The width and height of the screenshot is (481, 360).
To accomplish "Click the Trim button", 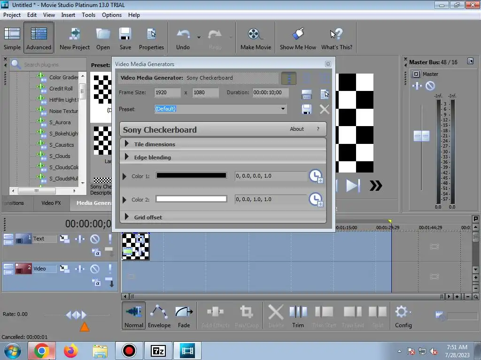I will coord(298,316).
